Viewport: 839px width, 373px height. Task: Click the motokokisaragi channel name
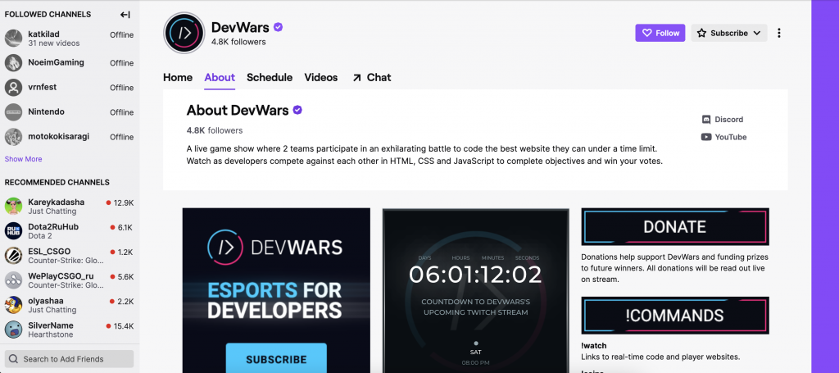point(59,136)
